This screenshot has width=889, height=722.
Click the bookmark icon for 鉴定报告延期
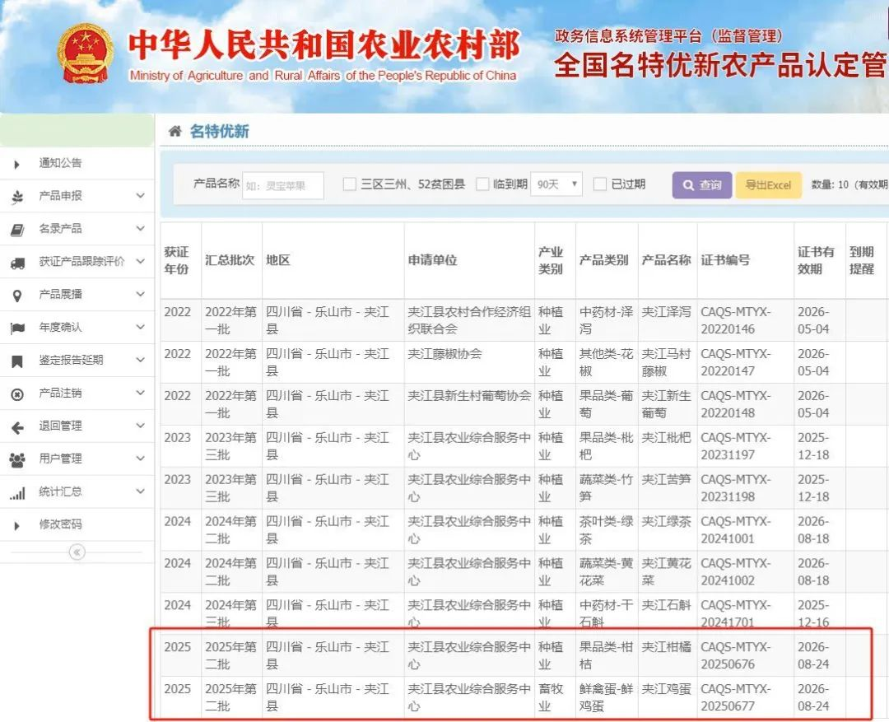coord(18,361)
